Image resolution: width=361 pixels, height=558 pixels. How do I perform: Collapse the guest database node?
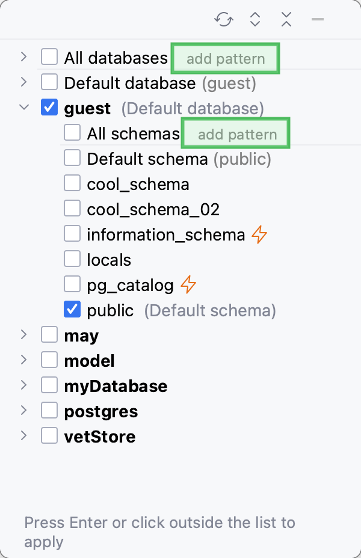click(x=23, y=107)
